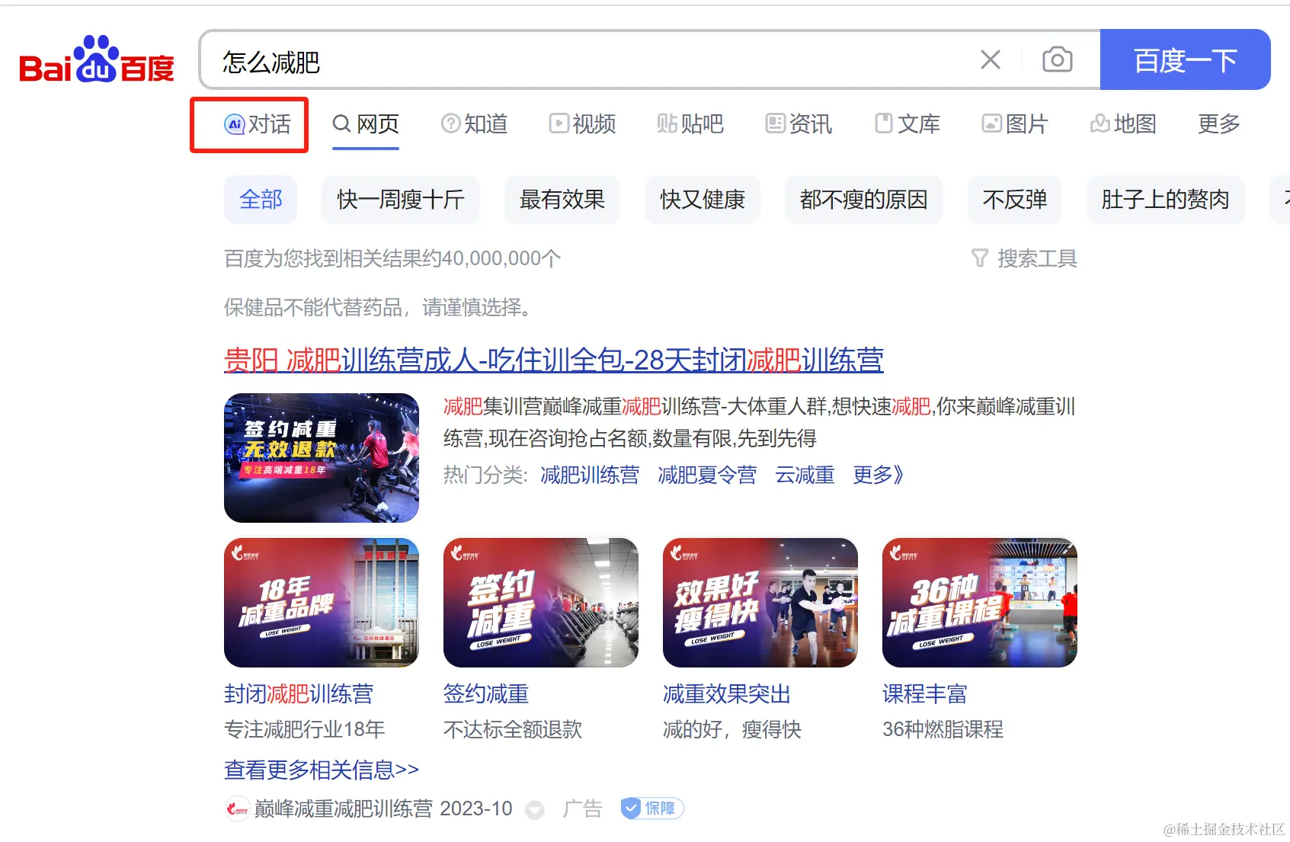Clear the search box with the X icon
Screen dimensions: 1290x842
point(990,59)
